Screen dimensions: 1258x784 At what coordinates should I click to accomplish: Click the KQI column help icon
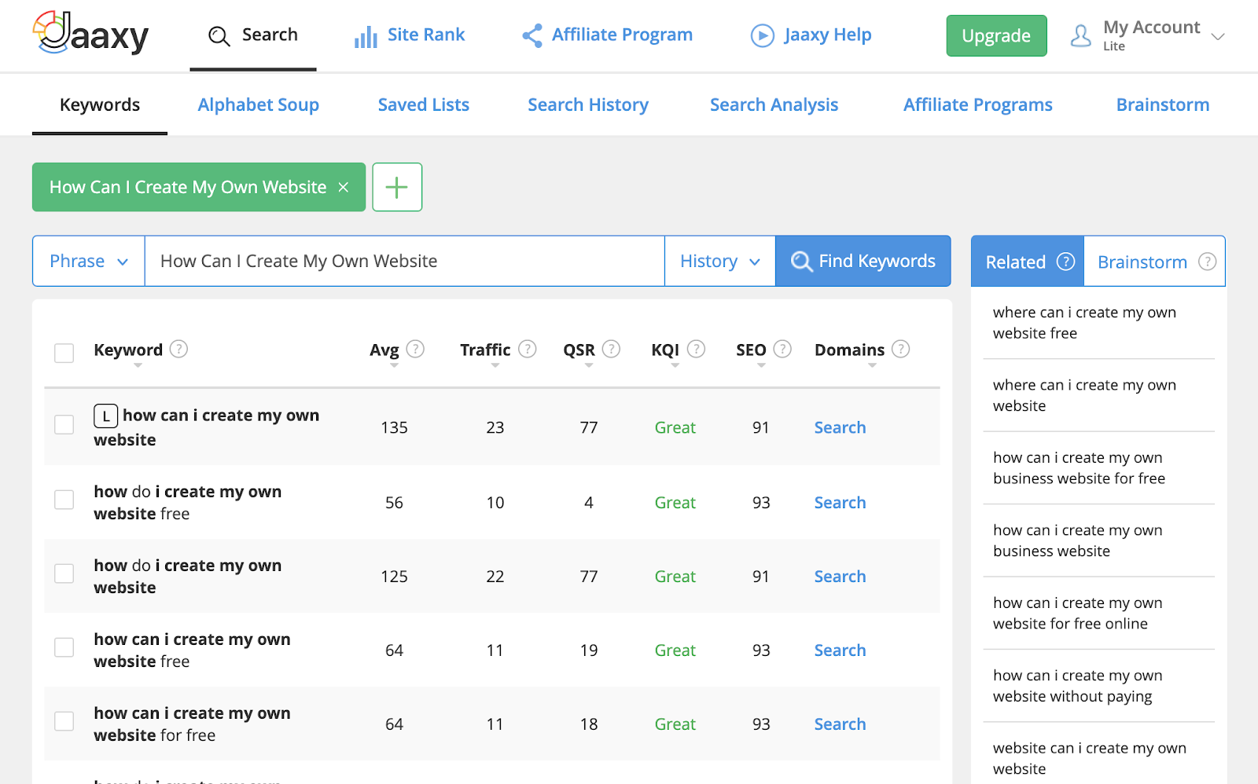pyautogui.click(x=696, y=348)
